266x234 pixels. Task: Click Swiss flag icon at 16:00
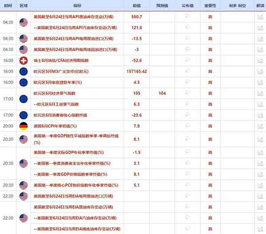tap(23, 60)
